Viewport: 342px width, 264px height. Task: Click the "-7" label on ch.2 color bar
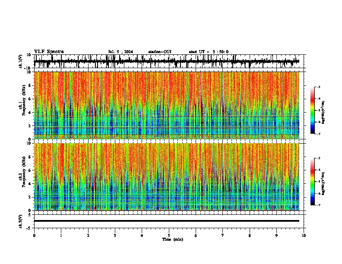319,205
